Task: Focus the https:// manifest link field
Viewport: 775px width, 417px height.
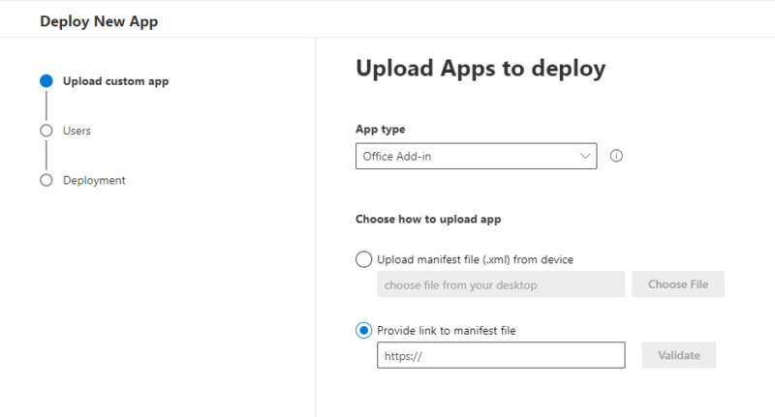Action: click(x=501, y=355)
